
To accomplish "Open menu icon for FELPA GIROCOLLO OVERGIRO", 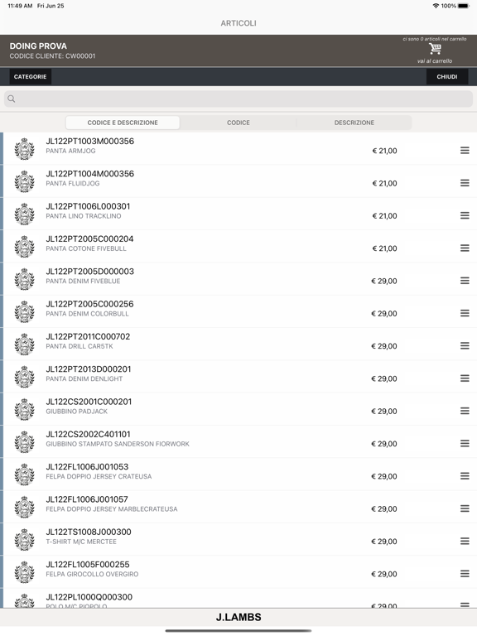I will point(465,574).
